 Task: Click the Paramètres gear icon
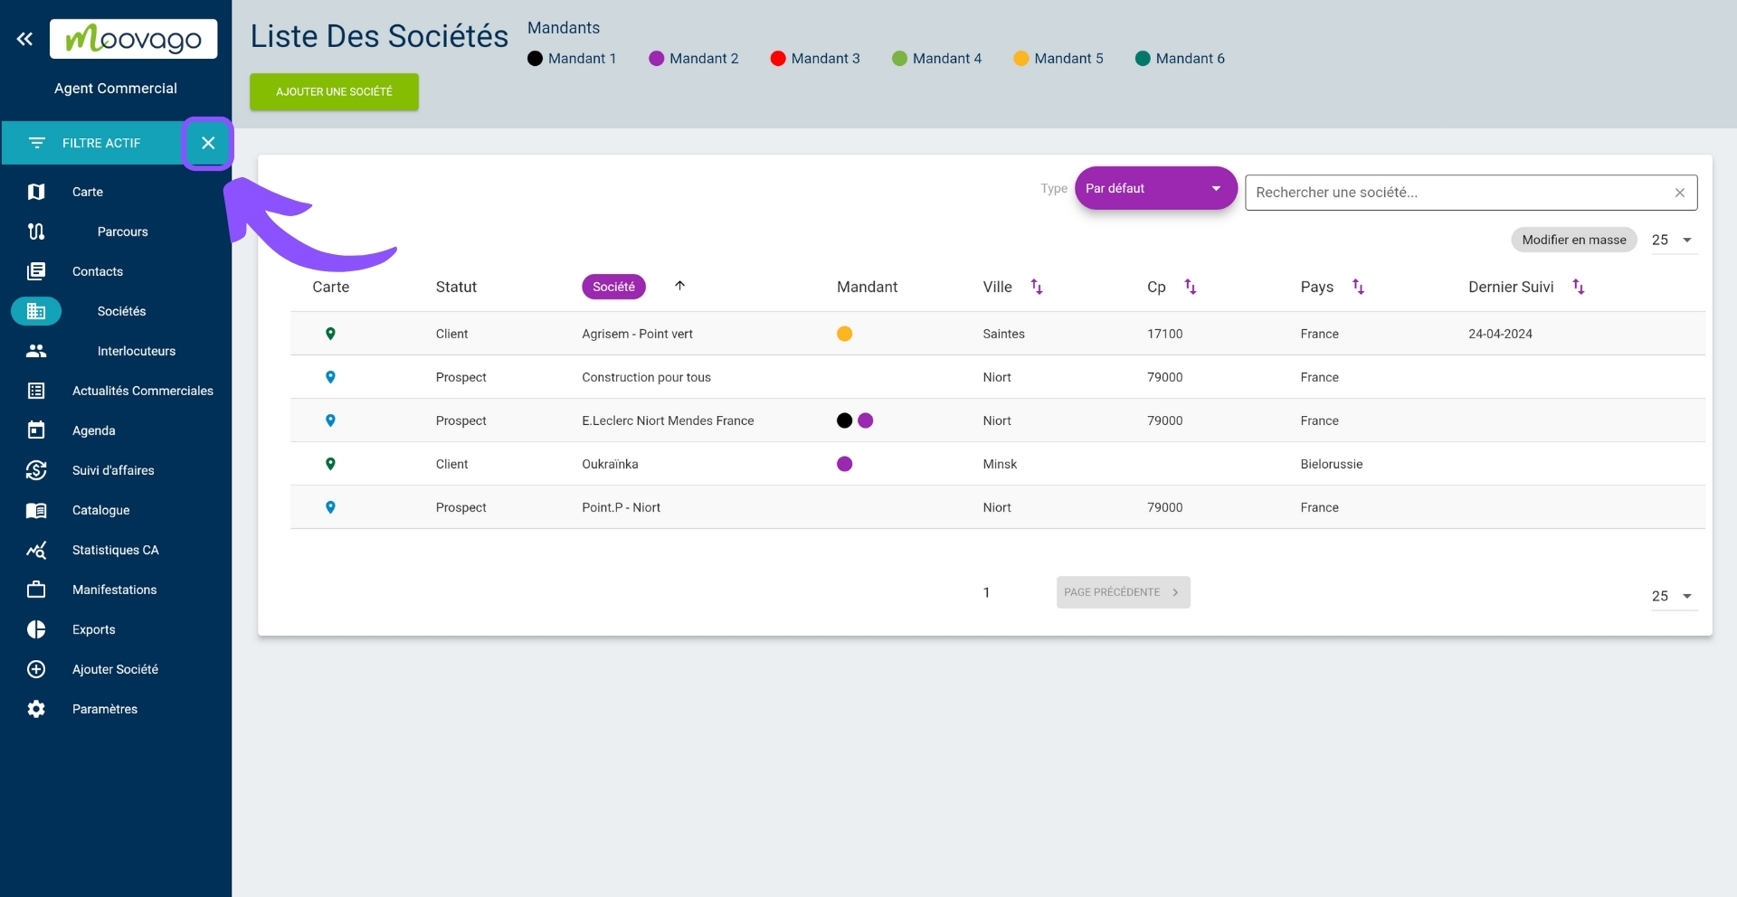coord(36,709)
